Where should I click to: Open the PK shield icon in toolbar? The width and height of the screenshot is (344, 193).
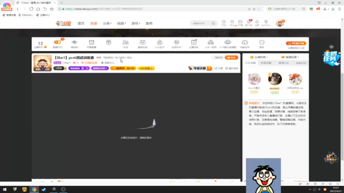click(x=177, y=42)
